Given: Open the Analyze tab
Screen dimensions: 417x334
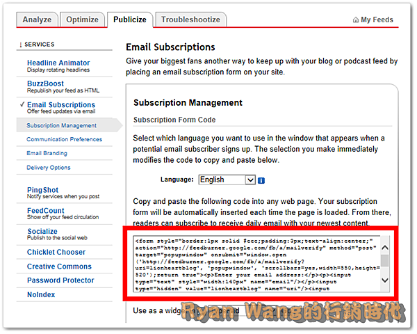Looking at the screenshot, I should 37,19.
